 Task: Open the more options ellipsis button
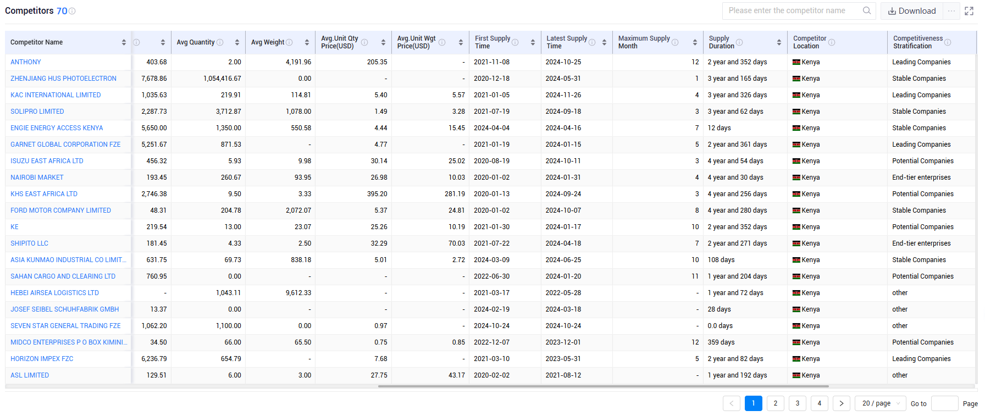(951, 11)
